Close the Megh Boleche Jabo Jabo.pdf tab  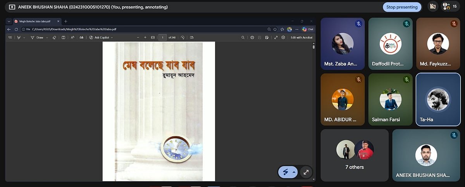click(x=58, y=21)
